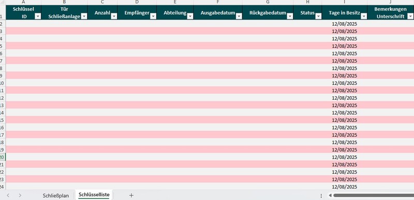Viewport: 414px width, 200px height.
Task: Click the Rückgabedatum header cell text
Action: tap(268, 12)
